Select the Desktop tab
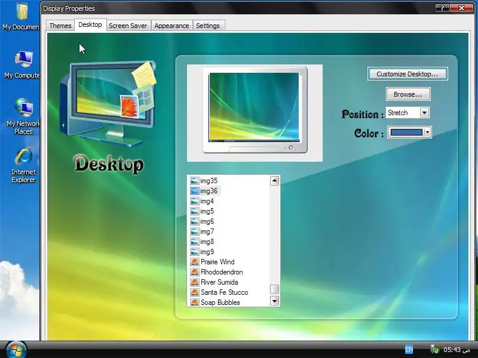The image size is (478, 358). pyautogui.click(x=90, y=24)
